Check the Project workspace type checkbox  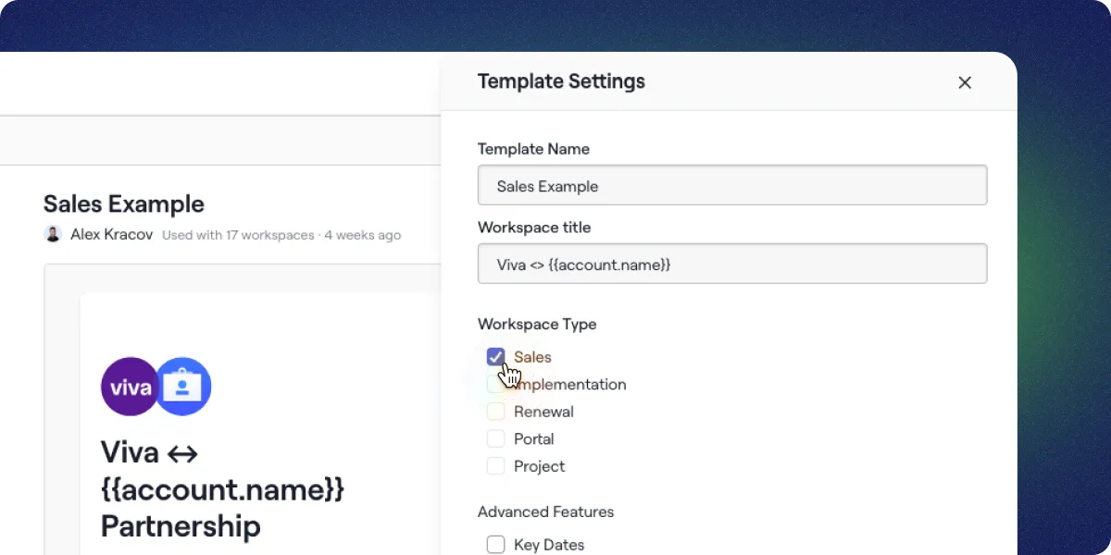click(x=496, y=466)
